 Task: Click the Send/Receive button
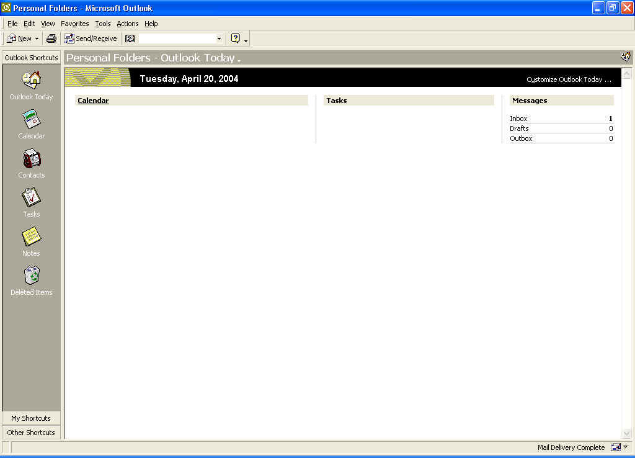[x=91, y=38]
